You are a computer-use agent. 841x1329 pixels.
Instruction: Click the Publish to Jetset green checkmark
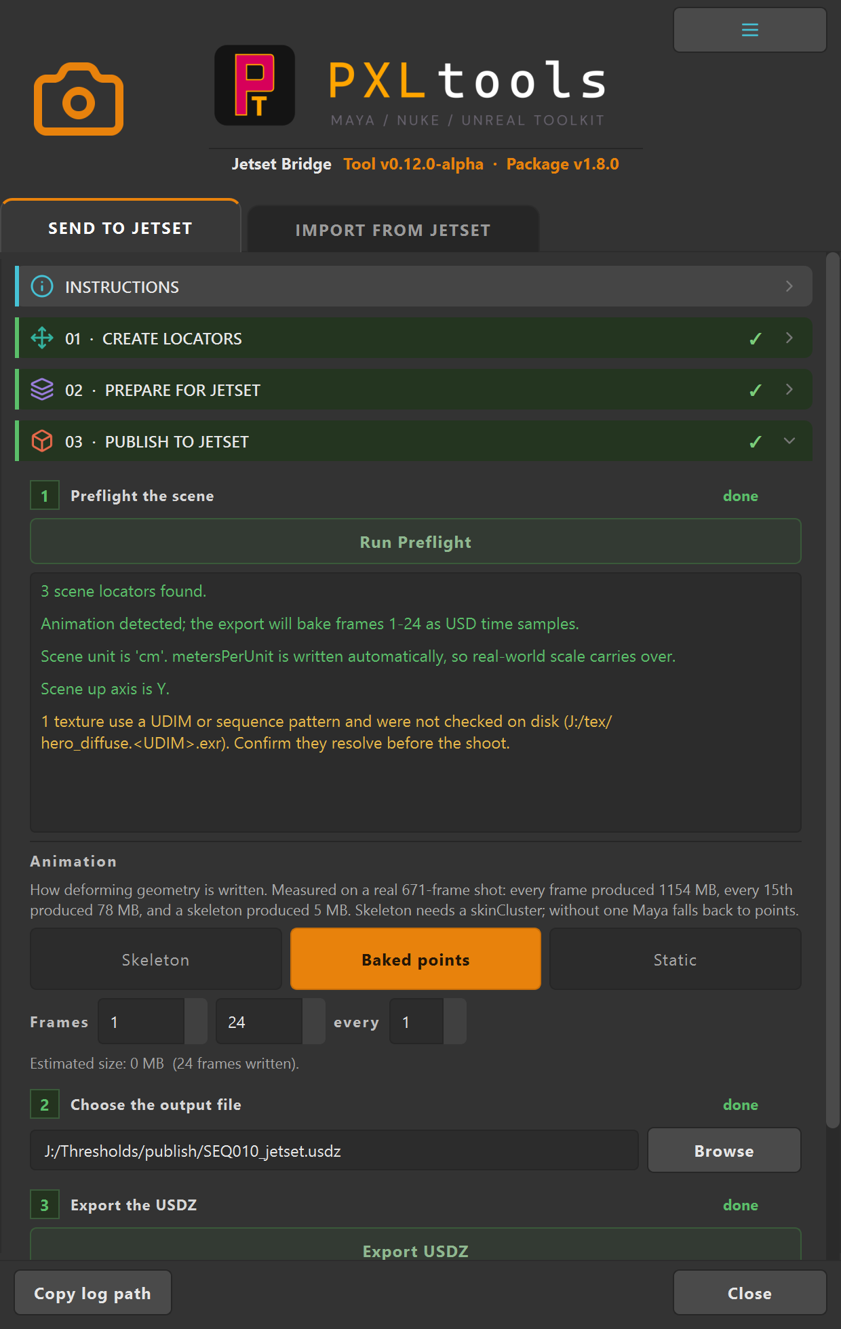(x=755, y=441)
